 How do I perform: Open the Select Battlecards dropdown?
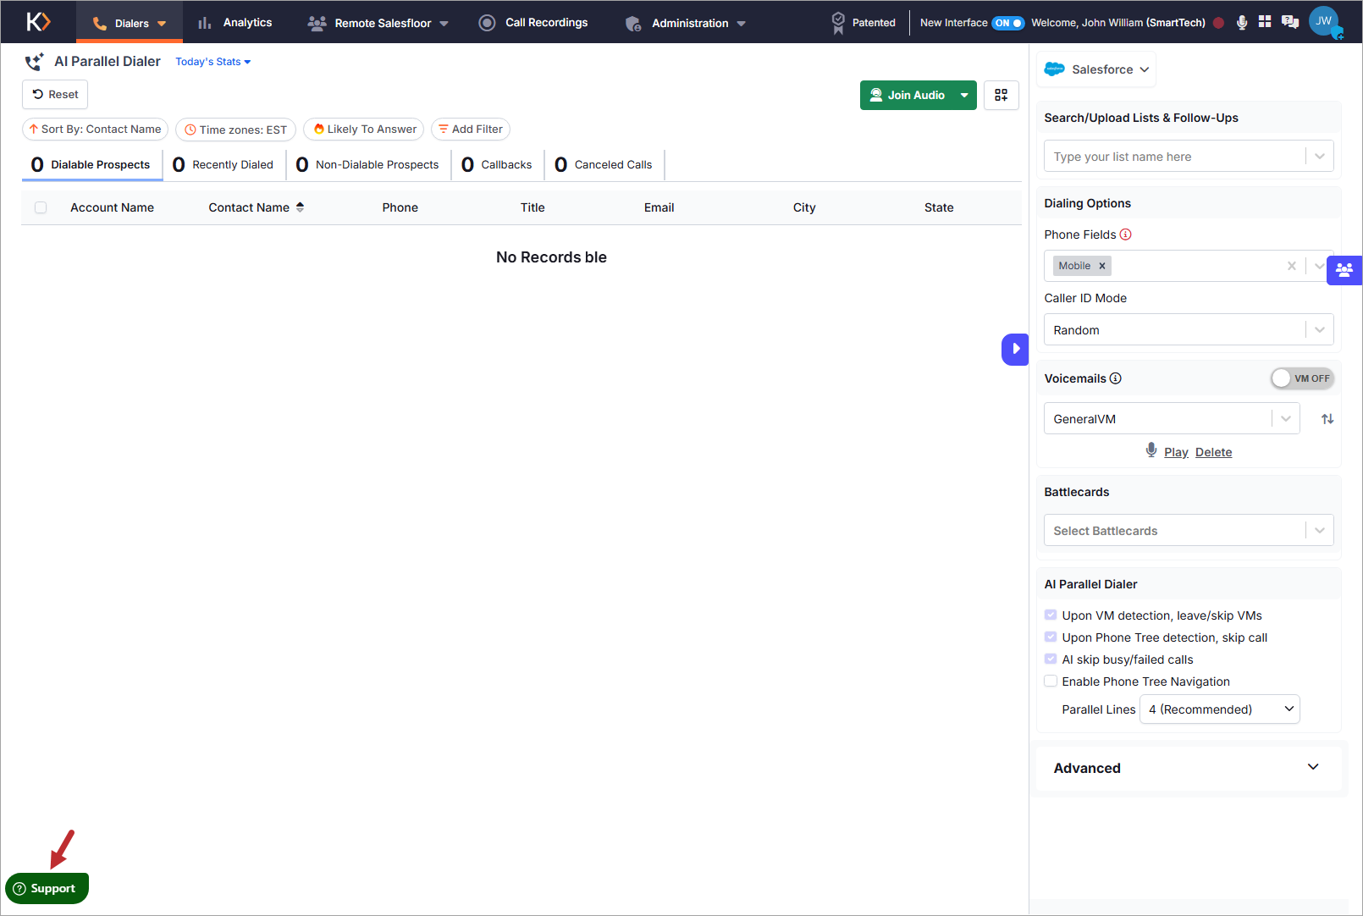(x=1189, y=531)
